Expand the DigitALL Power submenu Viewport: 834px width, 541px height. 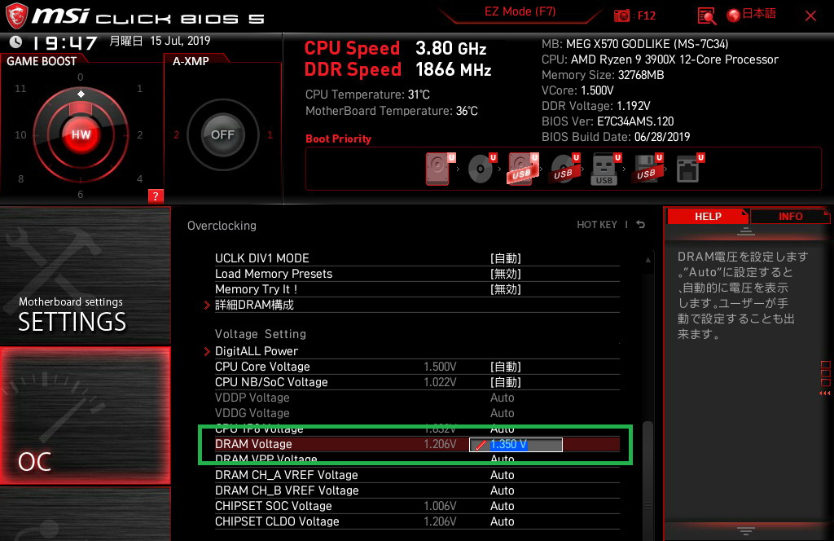pyautogui.click(x=257, y=351)
